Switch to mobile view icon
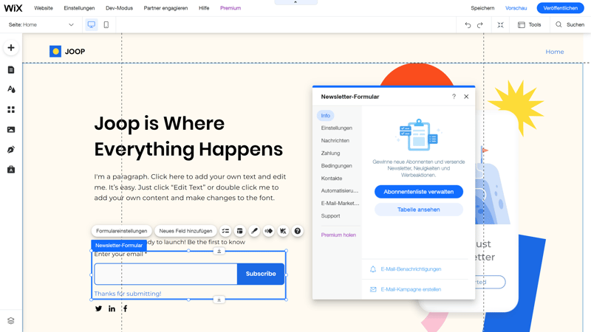This screenshot has height=332, width=591. click(106, 24)
